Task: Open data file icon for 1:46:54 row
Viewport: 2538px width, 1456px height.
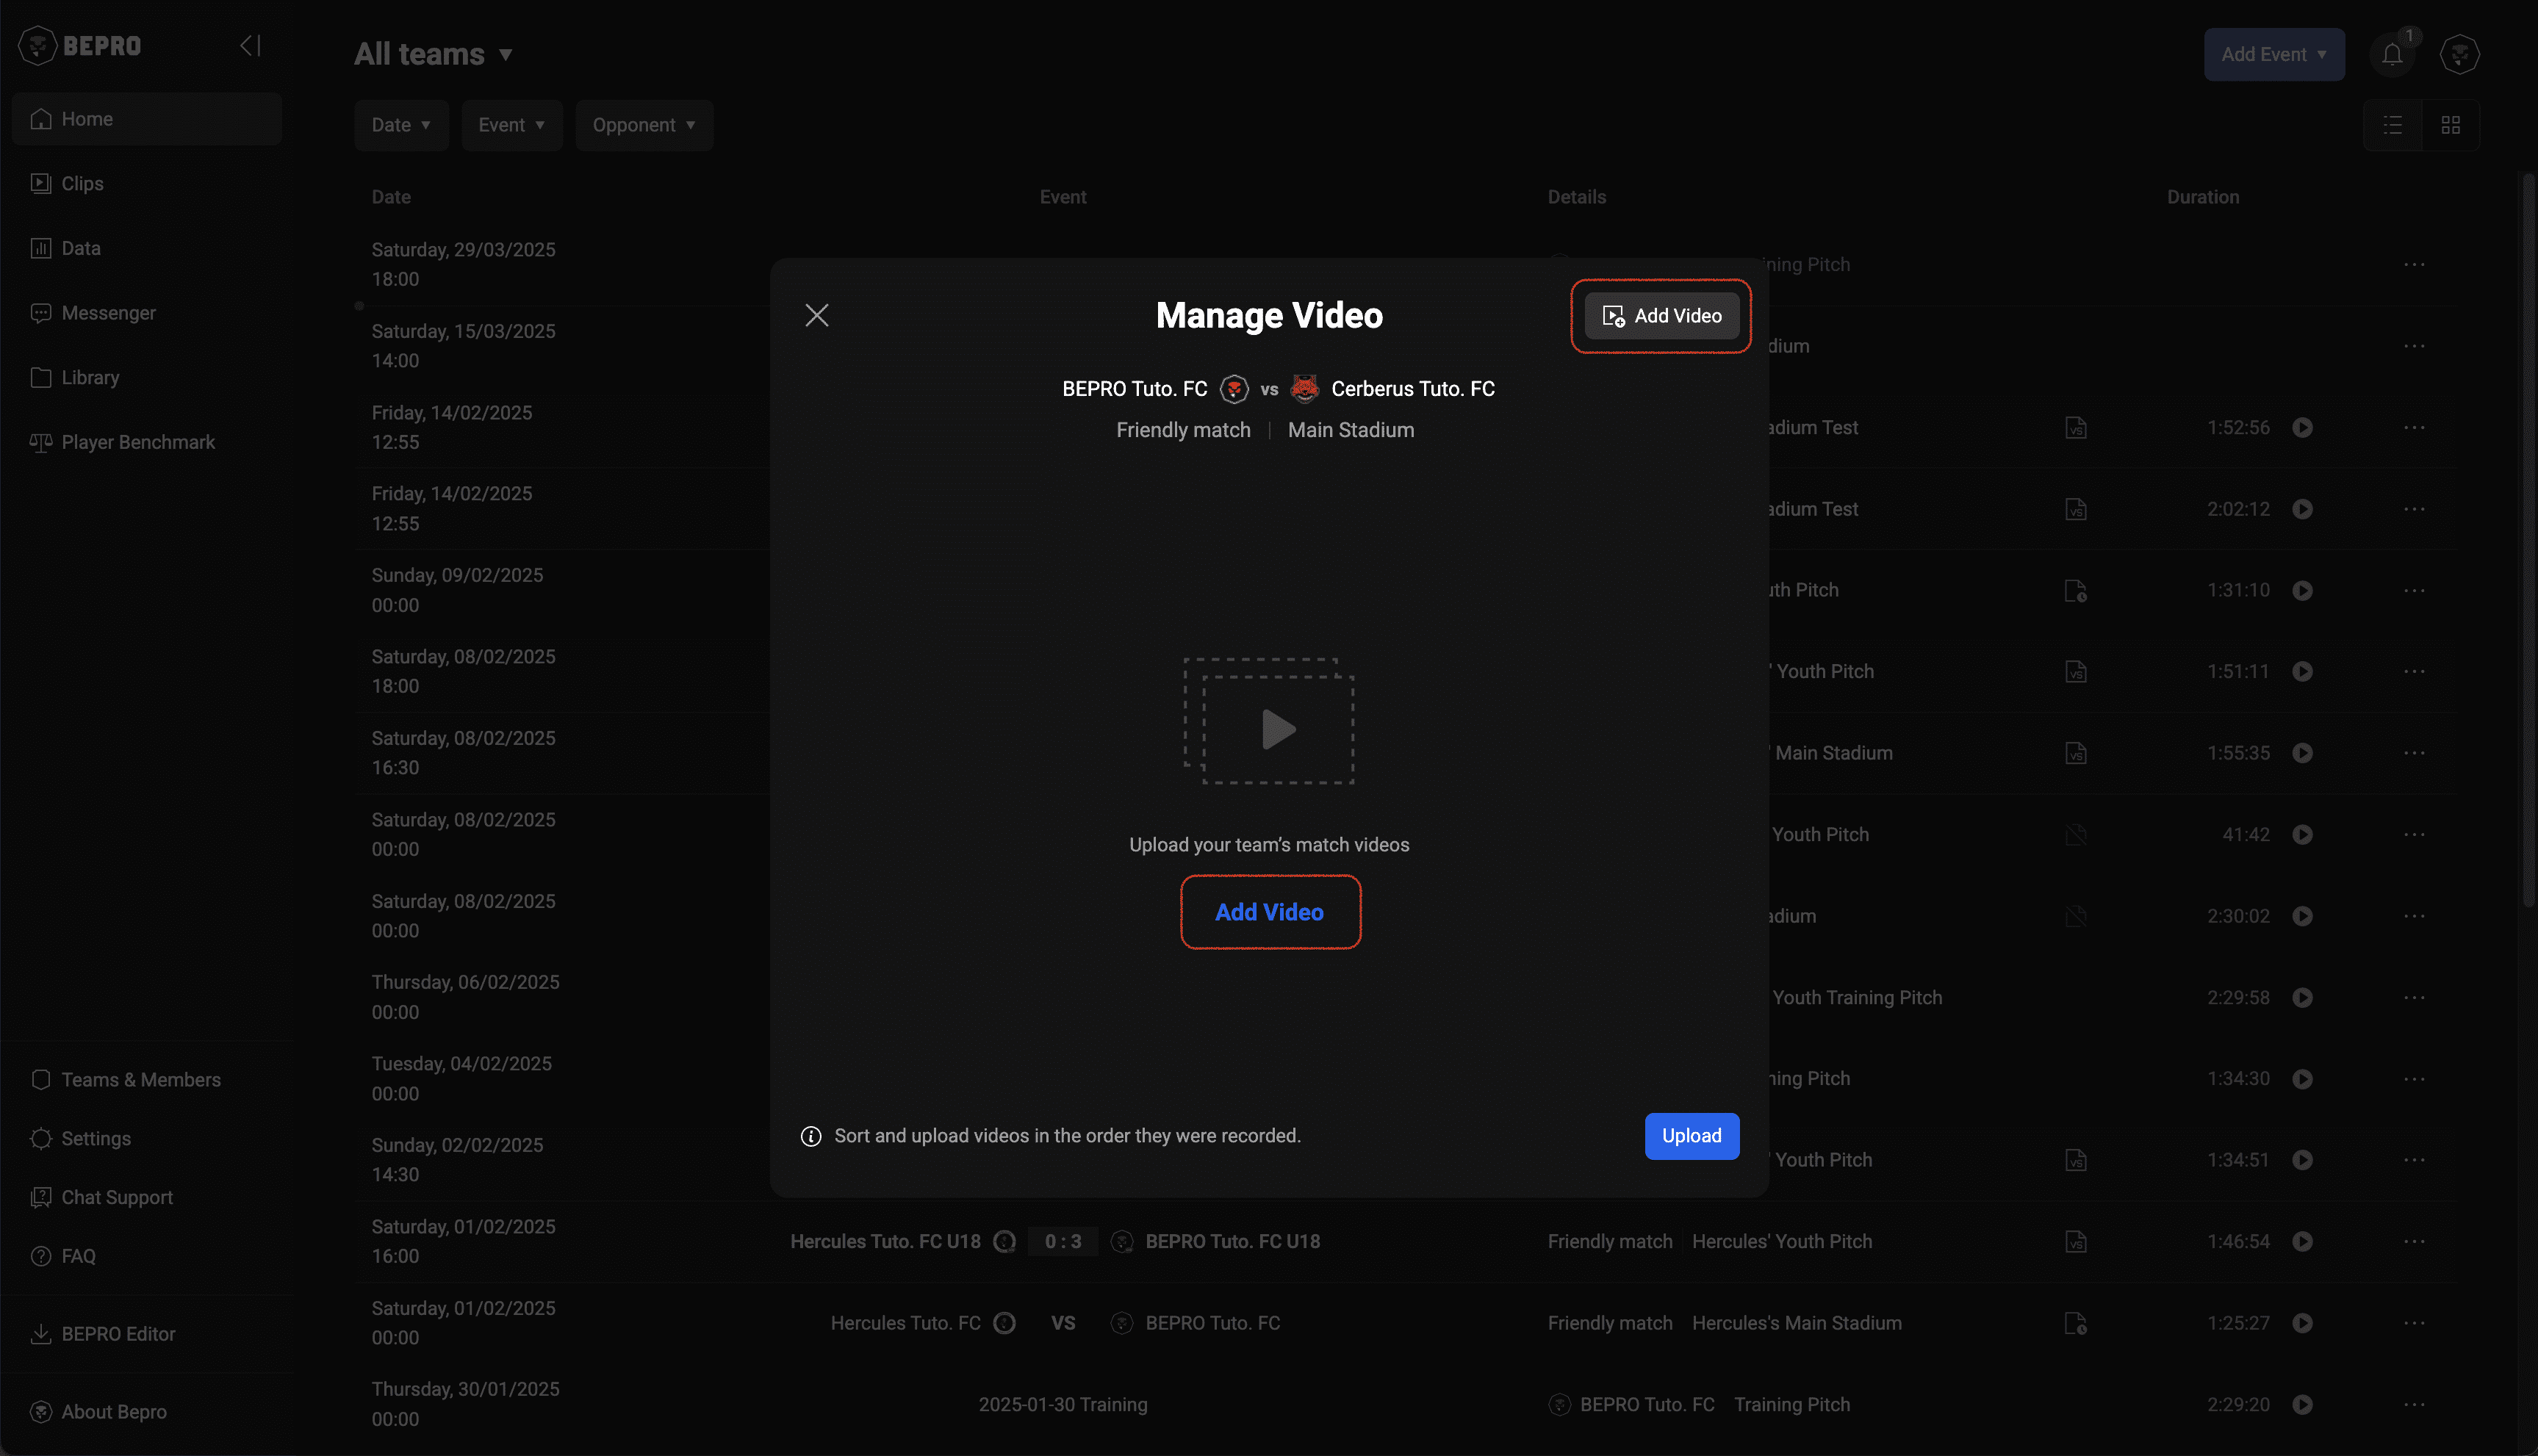Action: [x=2076, y=1242]
